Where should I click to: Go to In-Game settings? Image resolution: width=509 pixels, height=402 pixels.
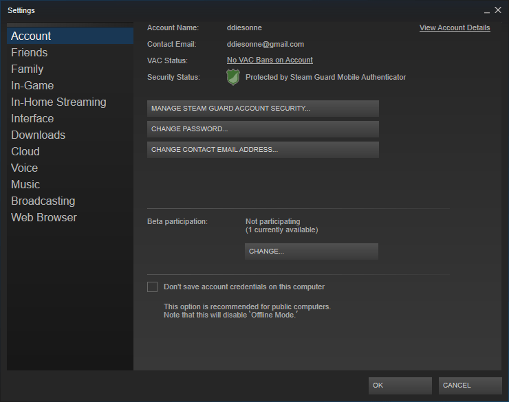[x=32, y=85]
